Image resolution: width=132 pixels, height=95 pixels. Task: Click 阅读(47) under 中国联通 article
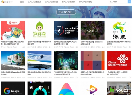[x=119, y=77]
